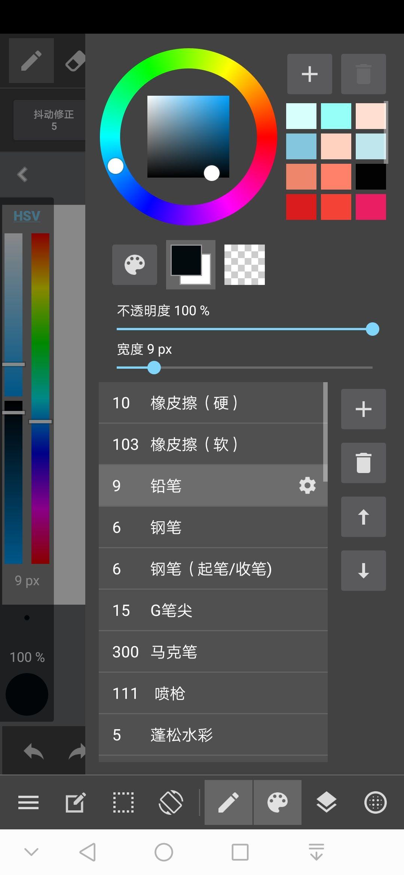Select the 马克笔 brush from list
Viewport: 404px width, 875px height.
click(x=213, y=652)
